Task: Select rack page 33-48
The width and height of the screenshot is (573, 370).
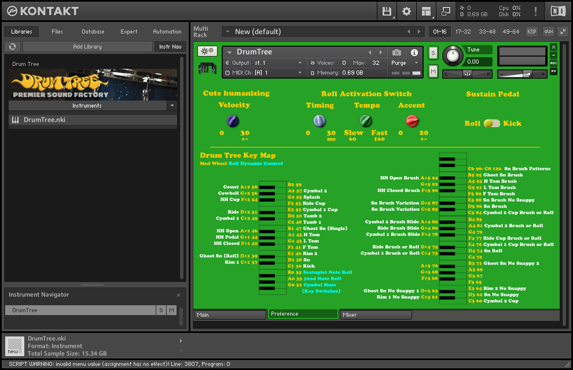Action: tap(487, 32)
